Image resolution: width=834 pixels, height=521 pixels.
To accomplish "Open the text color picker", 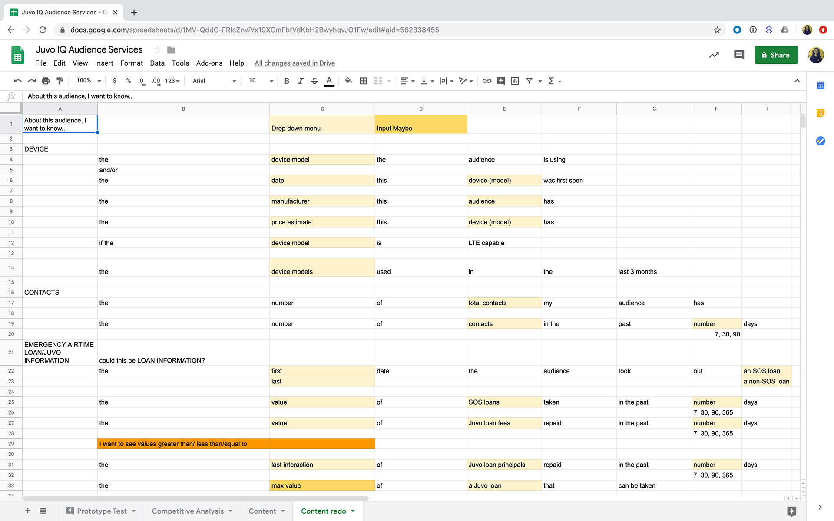I will (x=329, y=81).
